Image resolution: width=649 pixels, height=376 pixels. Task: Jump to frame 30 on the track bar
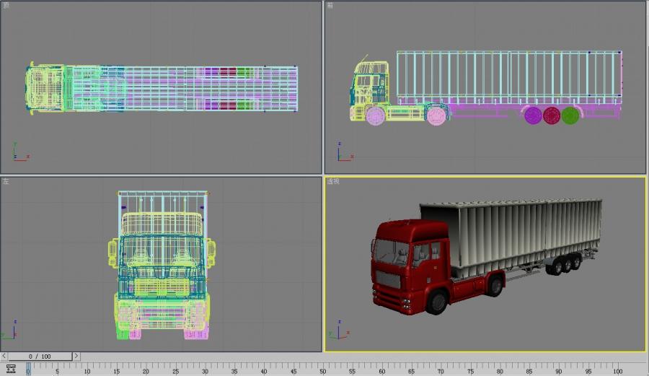tap(205, 371)
